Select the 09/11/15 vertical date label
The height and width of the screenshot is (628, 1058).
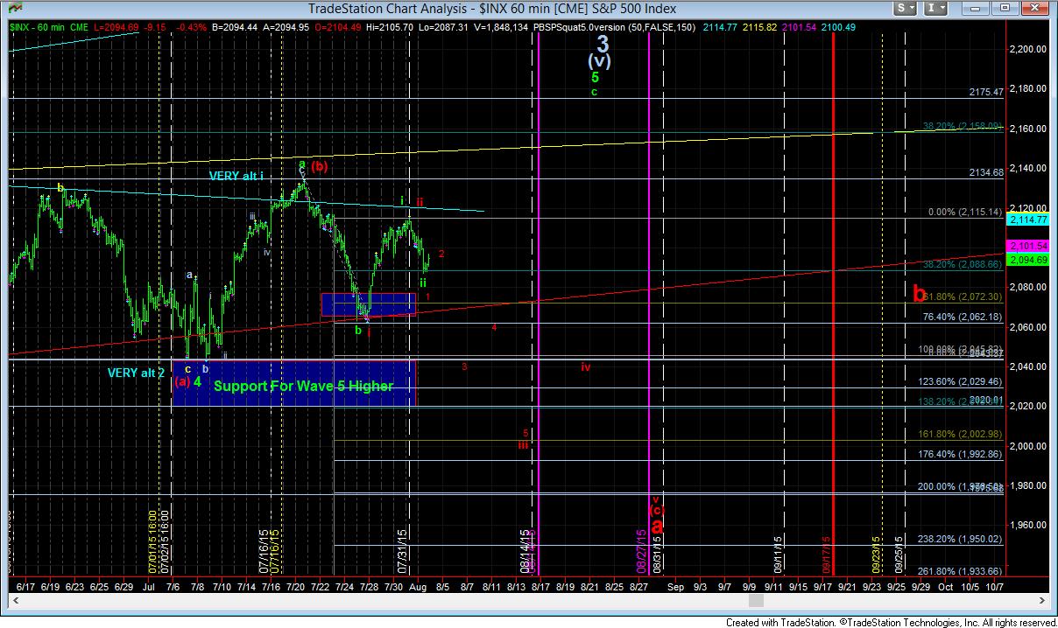pos(778,555)
